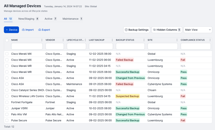
Task: Open the Vendor column options menu
Action: click(63, 40)
